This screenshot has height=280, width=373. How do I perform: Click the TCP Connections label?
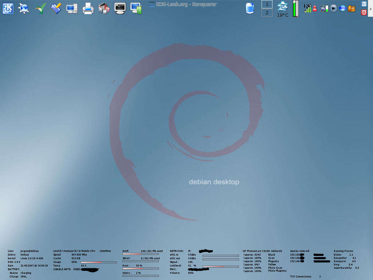pos(301,276)
